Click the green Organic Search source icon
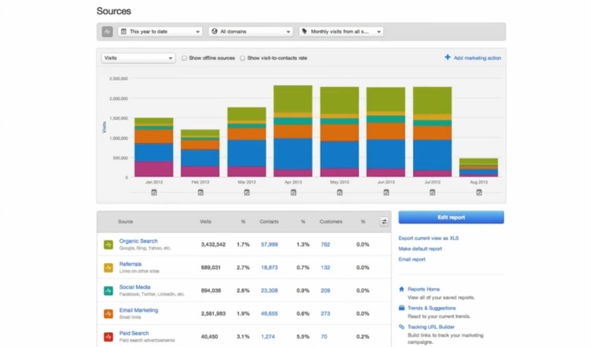Viewport: 591px width, 347px height. pos(108,245)
